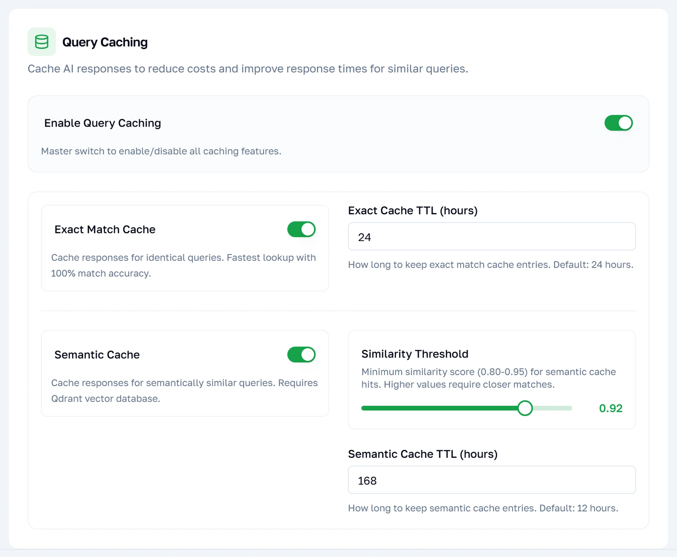
Task: Click the Semantic Cache TTL (hours) label
Action: [x=423, y=454]
